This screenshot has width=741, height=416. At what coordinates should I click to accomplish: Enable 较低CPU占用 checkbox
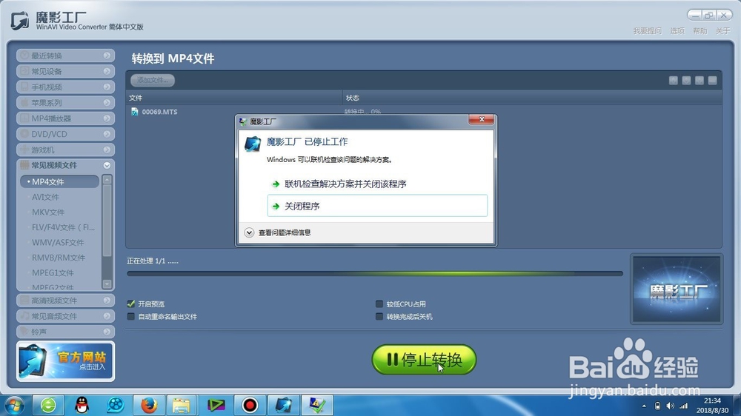coord(379,303)
